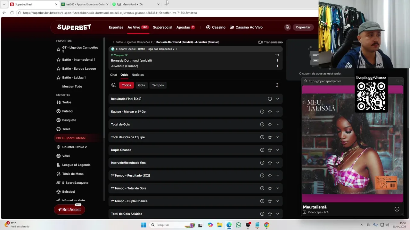Reload the page in the browser toolbar
The width and height of the screenshot is (410, 230).
click(x=12, y=13)
